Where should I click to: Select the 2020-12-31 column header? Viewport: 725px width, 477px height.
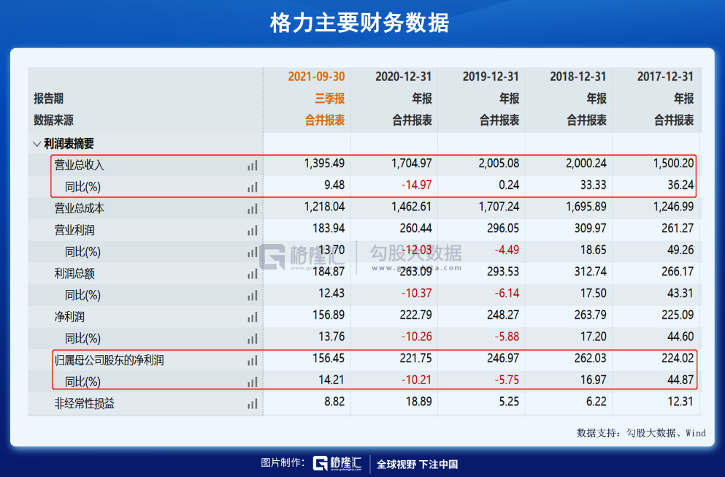click(403, 77)
